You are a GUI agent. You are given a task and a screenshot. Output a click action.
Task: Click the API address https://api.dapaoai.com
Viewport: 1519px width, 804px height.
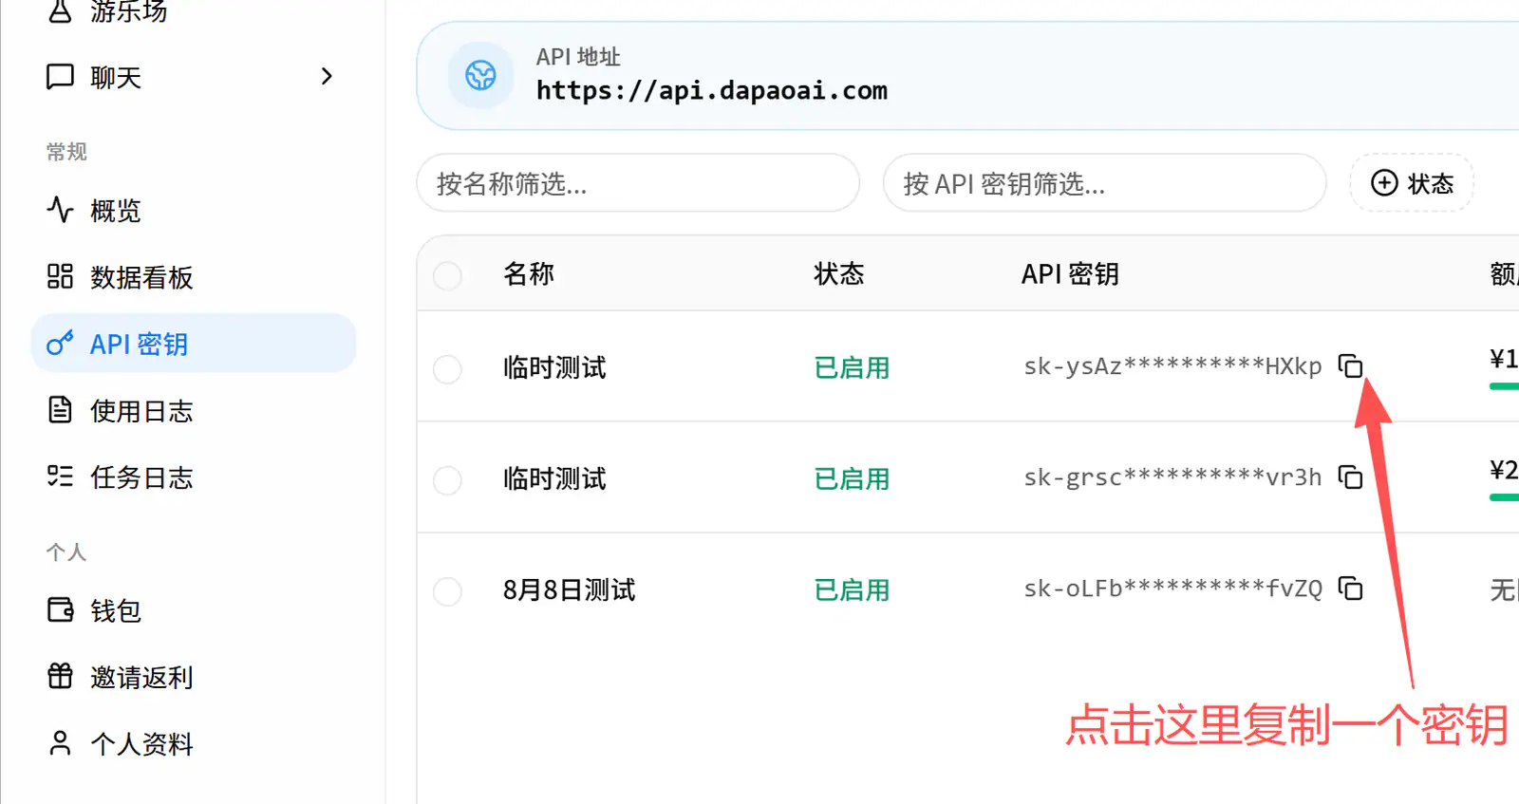[x=712, y=90]
